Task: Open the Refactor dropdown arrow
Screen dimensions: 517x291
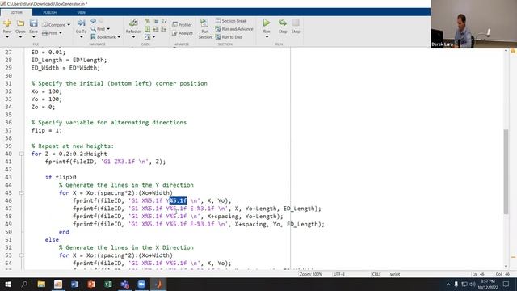Action: click(x=133, y=37)
